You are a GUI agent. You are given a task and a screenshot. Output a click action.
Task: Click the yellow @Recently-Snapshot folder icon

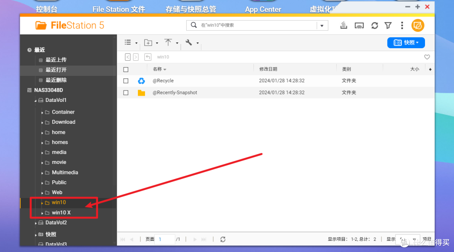click(141, 93)
